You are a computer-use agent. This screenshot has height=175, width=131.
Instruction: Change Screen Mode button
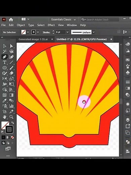pos(8,149)
